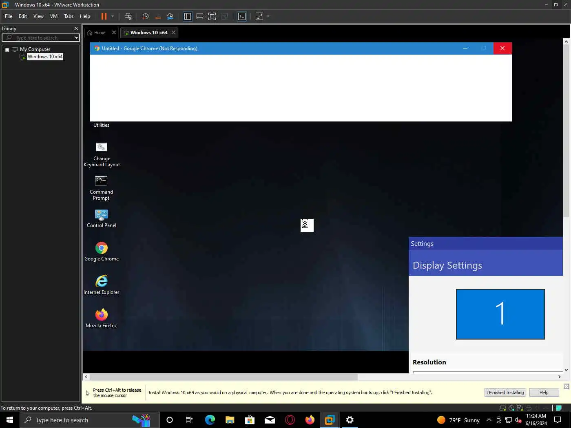The height and width of the screenshot is (428, 571).
Task: Revert the virtual machine to its snapshot
Action: coord(158,16)
